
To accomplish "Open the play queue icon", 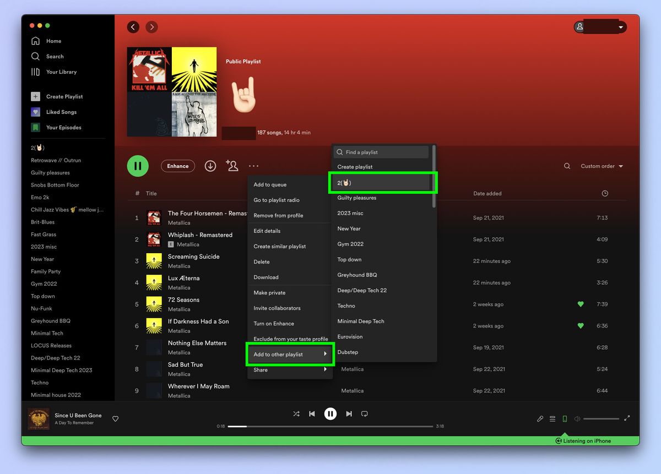I will [x=552, y=419].
